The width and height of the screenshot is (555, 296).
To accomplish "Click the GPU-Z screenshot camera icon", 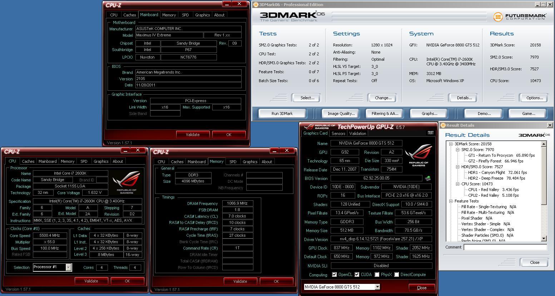I will [x=430, y=132].
